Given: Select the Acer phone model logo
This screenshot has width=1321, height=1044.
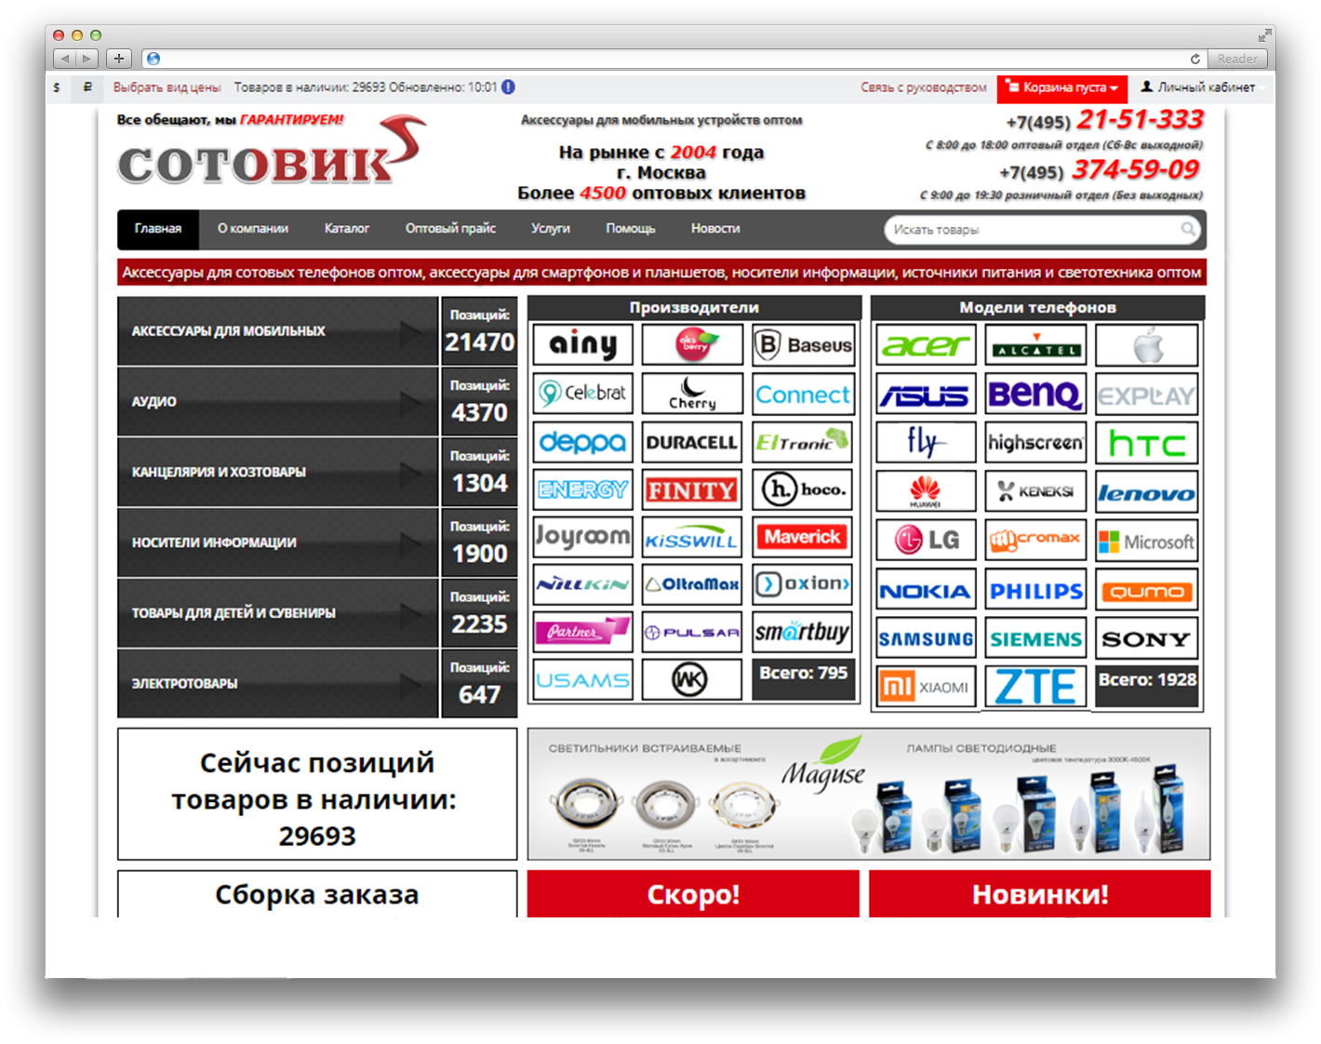Looking at the screenshot, I should click(927, 345).
